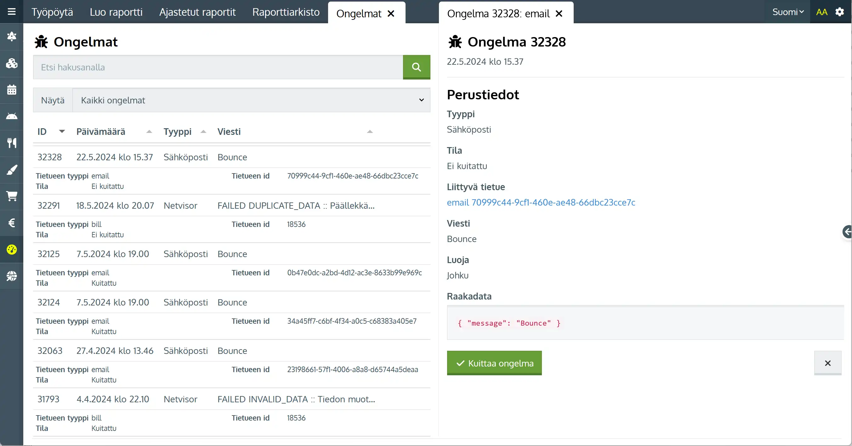Toggle ID column sort order
The height and width of the screenshot is (446, 852).
pos(61,131)
